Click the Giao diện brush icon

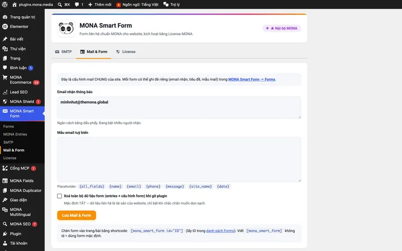(x=5, y=200)
